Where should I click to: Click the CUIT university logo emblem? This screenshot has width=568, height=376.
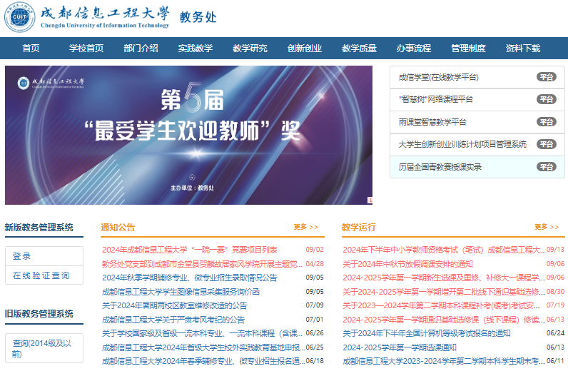pyautogui.click(x=20, y=17)
